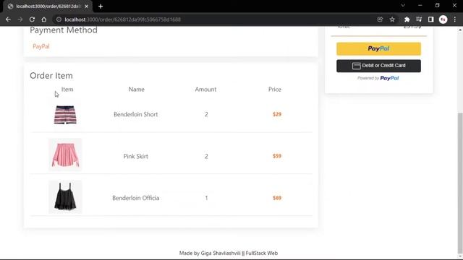Click the $29 price value
The image size is (463, 260).
click(x=277, y=114)
